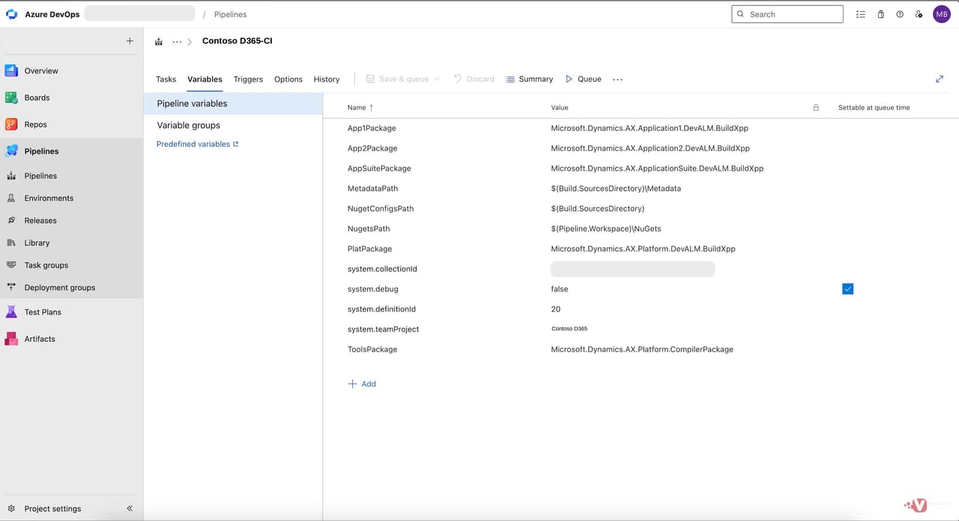
Task: Click the ToolsPackage value cell
Action: [x=642, y=350]
